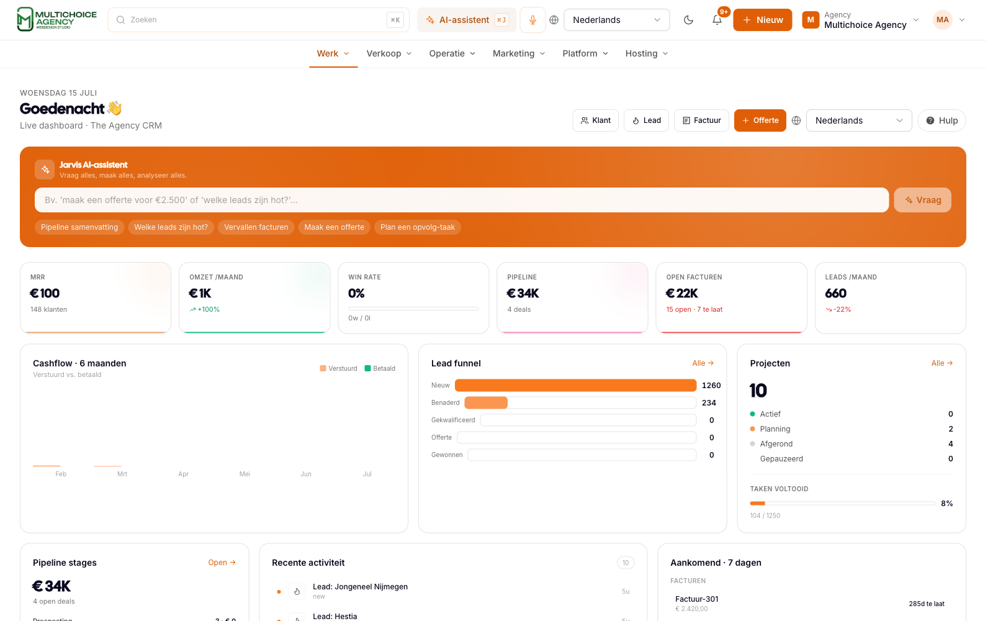Click the Vraag button
The width and height of the screenshot is (993, 621).
coord(922,200)
